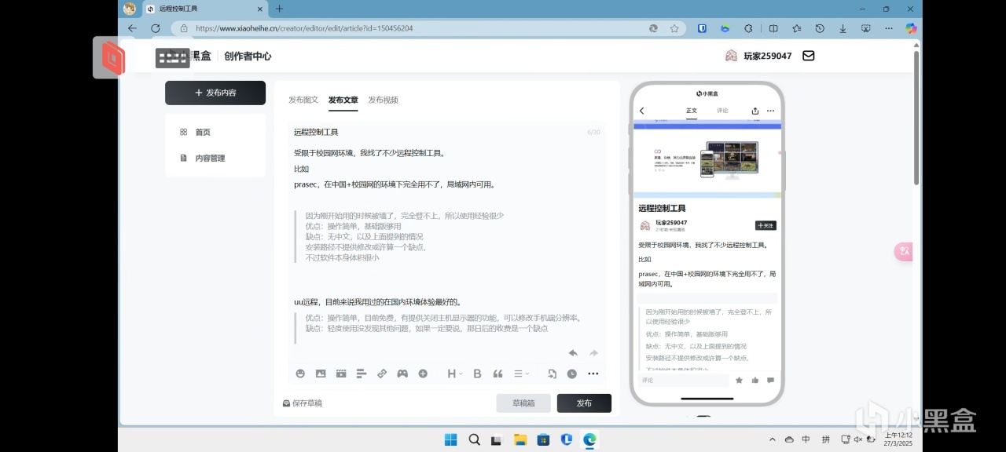Select the 发布文章 tab
1006x452 pixels.
(x=343, y=100)
